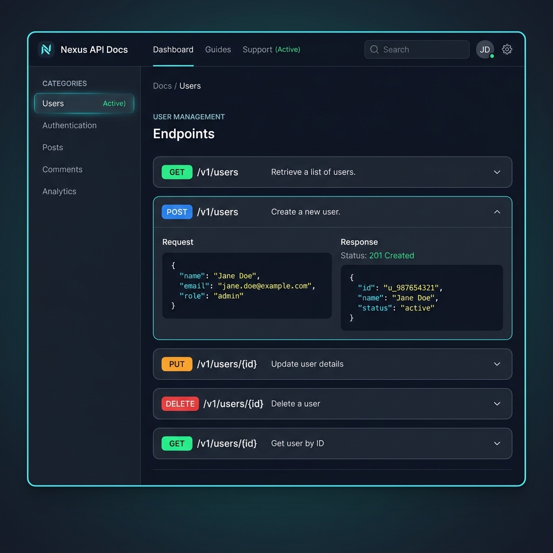This screenshot has height=553, width=553.
Task: Expand the Get user by ID endpoint
Action: (497, 443)
